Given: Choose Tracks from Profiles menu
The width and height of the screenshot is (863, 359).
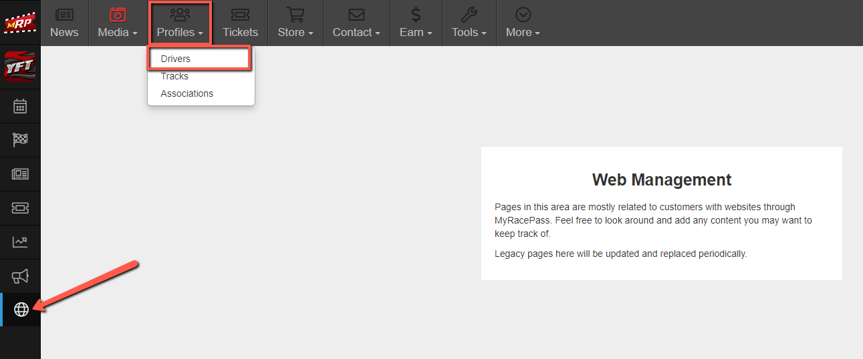Looking at the screenshot, I should (201, 76).
